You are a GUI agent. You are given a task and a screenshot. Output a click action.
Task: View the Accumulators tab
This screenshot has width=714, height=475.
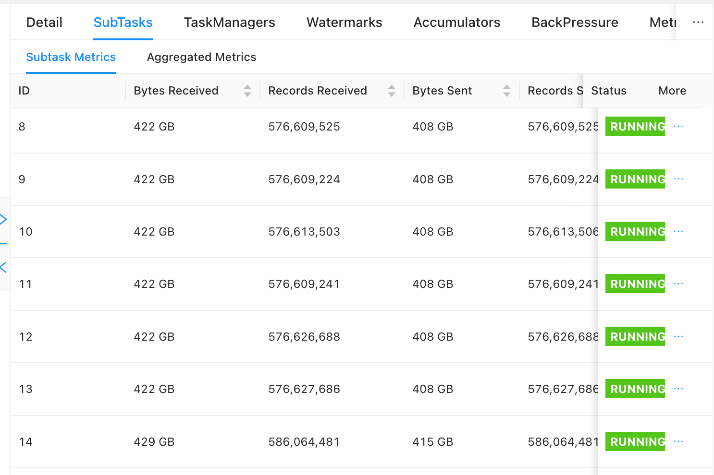pyautogui.click(x=457, y=23)
